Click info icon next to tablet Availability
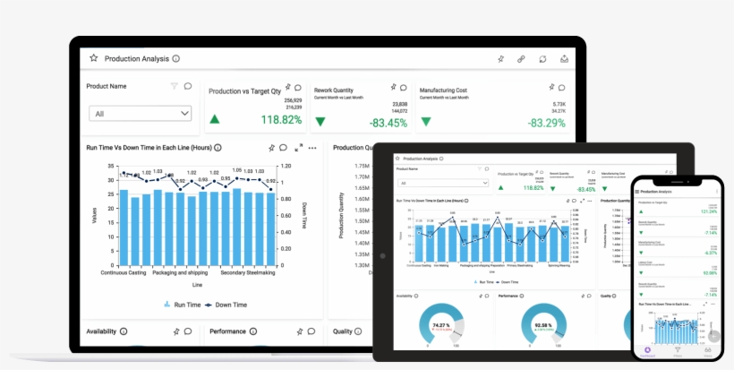The width and height of the screenshot is (734, 370). (x=416, y=296)
